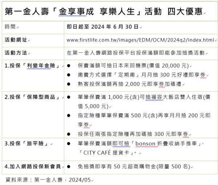Select the cell 3.投保「旅平險」
This screenshot has width=218, height=185.
(x=33, y=149)
